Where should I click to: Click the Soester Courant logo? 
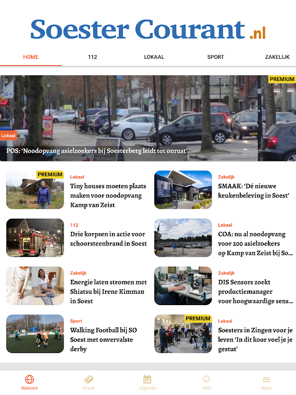tap(148, 30)
